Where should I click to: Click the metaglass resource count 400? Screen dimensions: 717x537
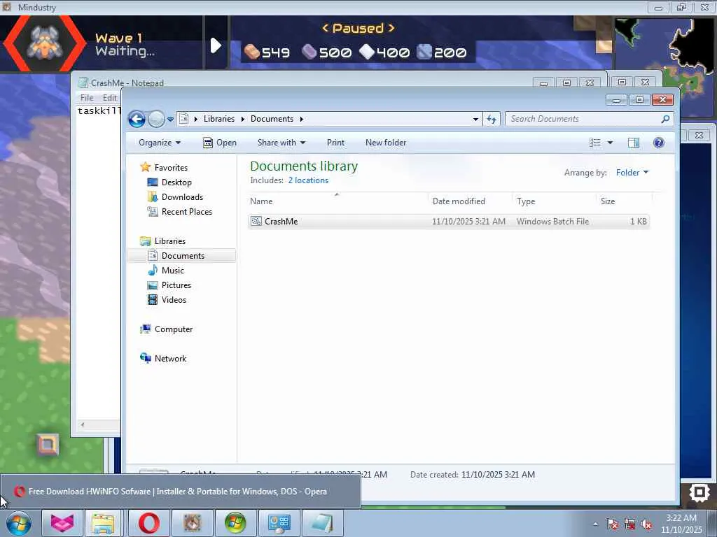(384, 52)
